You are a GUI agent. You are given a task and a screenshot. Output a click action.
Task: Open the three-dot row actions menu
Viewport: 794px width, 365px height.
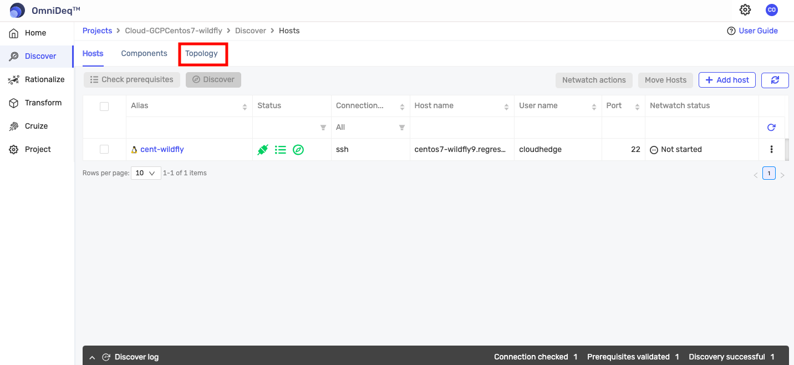[771, 149]
